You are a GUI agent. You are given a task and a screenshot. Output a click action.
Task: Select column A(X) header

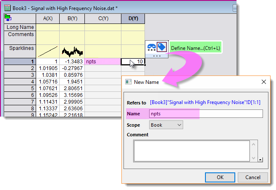pyautogui.click(x=47, y=18)
